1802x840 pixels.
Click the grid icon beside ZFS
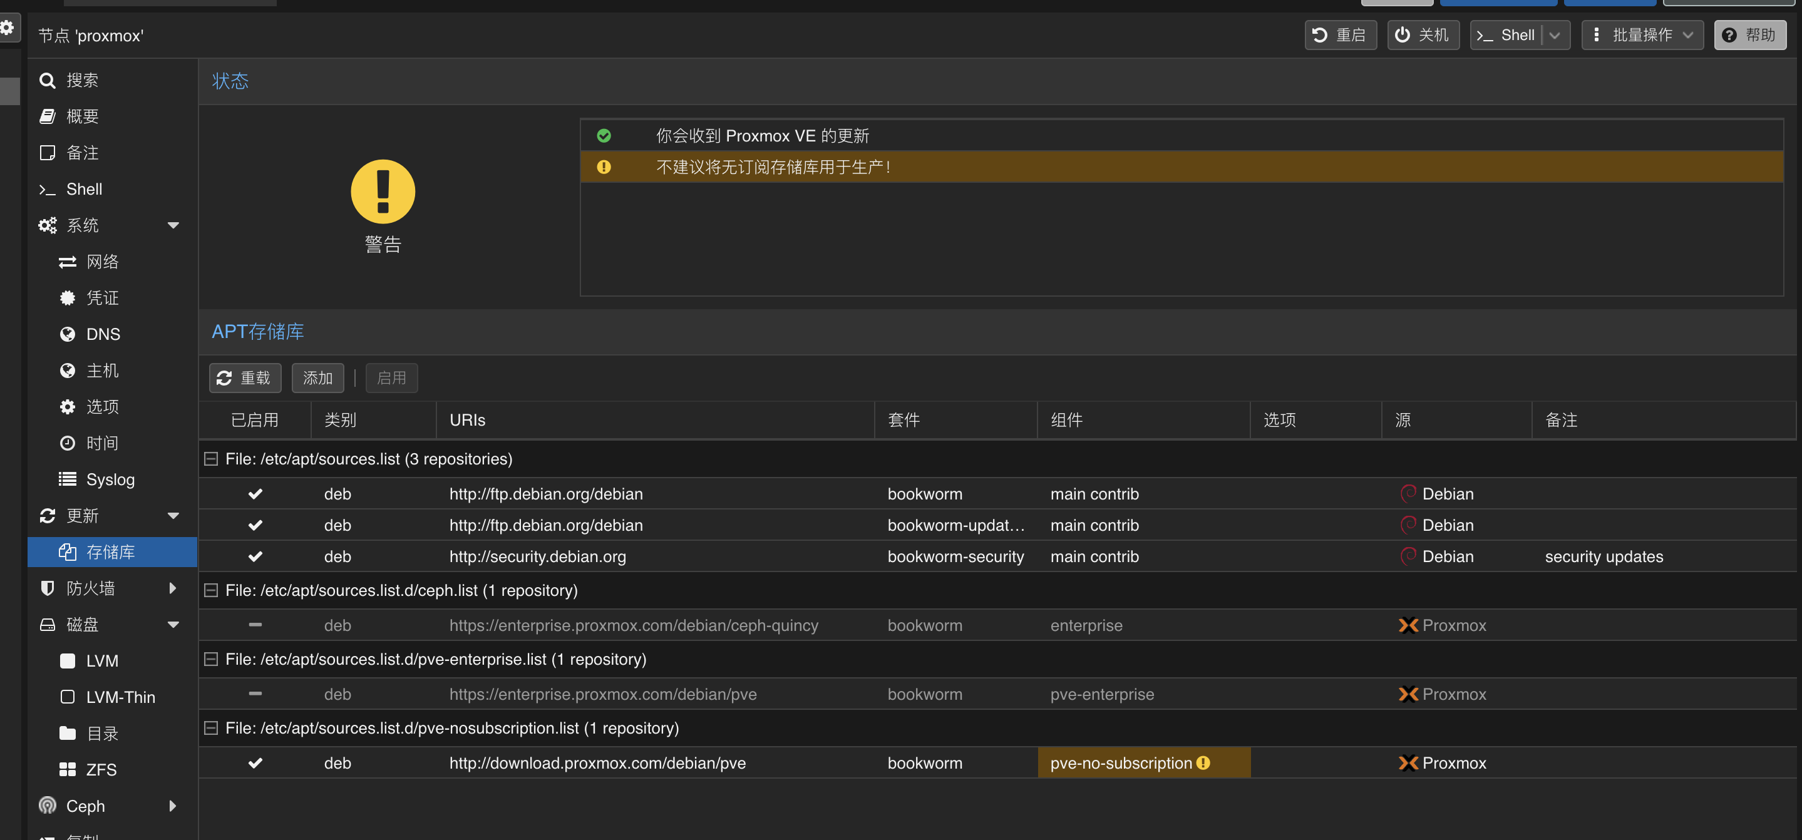(x=67, y=770)
